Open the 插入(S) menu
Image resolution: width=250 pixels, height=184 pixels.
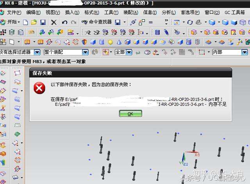(72, 12)
